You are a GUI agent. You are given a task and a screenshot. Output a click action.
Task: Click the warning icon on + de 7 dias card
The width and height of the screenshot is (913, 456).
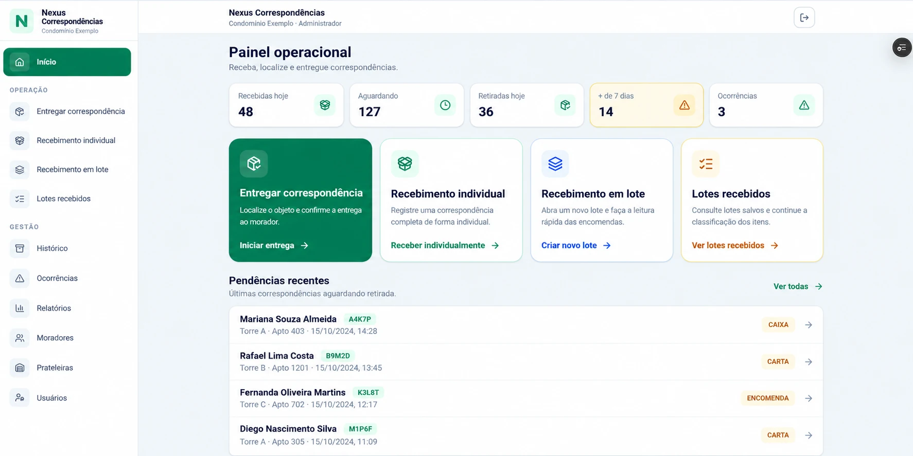(684, 105)
